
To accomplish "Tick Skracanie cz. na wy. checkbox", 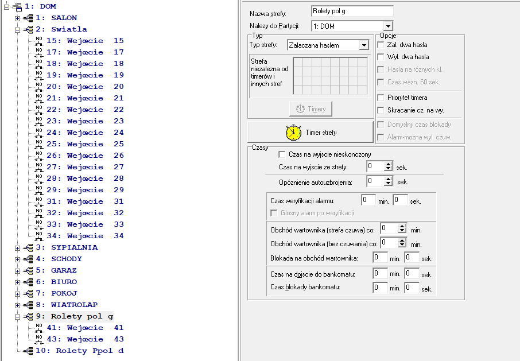I will coord(381,110).
